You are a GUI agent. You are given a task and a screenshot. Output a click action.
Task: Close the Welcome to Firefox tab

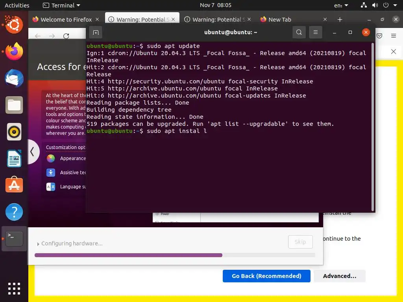(97, 20)
